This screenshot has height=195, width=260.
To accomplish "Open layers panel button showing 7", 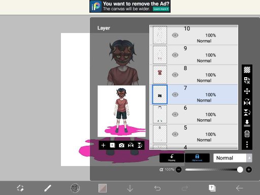I will click(212, 188).
